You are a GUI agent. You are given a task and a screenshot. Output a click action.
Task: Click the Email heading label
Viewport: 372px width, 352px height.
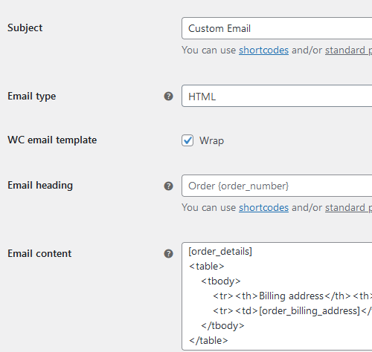point(40,186)
